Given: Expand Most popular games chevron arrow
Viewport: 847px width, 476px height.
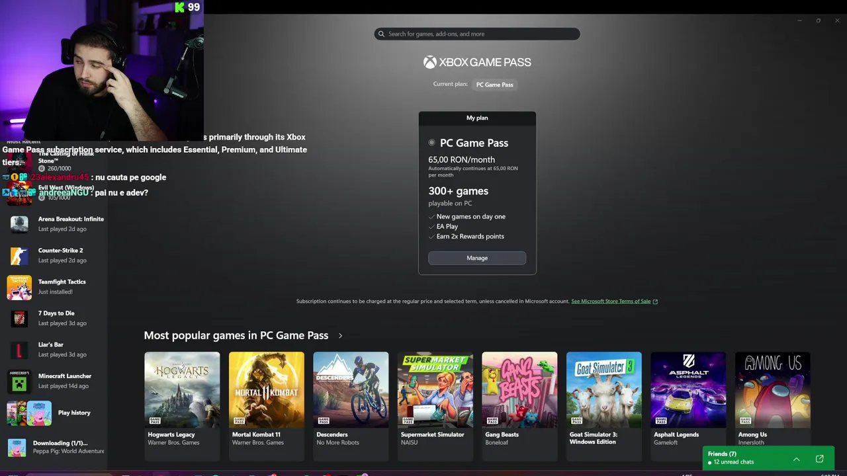Looking at the screenshot, I should pyautogui.click(x=340, y=336).
